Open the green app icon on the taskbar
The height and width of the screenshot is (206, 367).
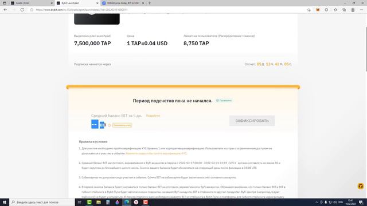coord(89,202)
